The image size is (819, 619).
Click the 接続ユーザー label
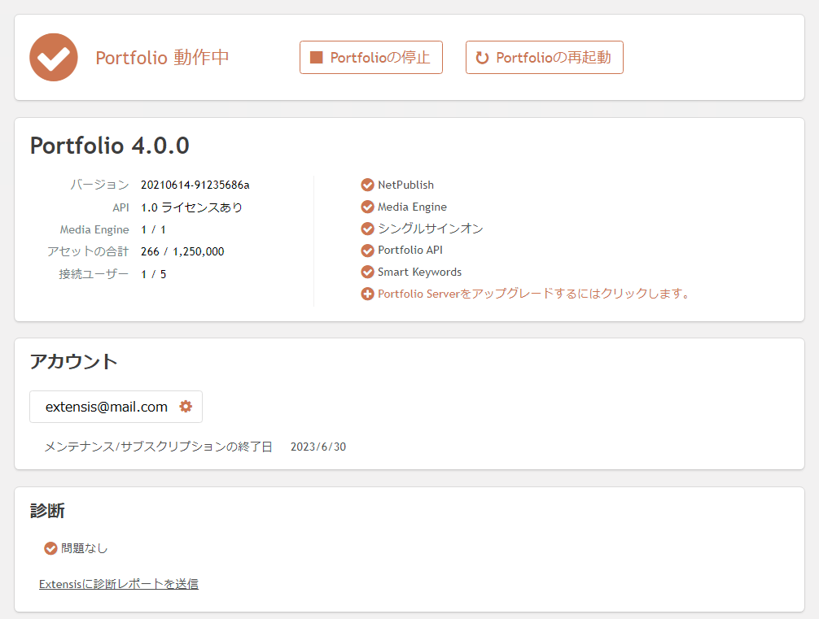click(x=94, y=274)
